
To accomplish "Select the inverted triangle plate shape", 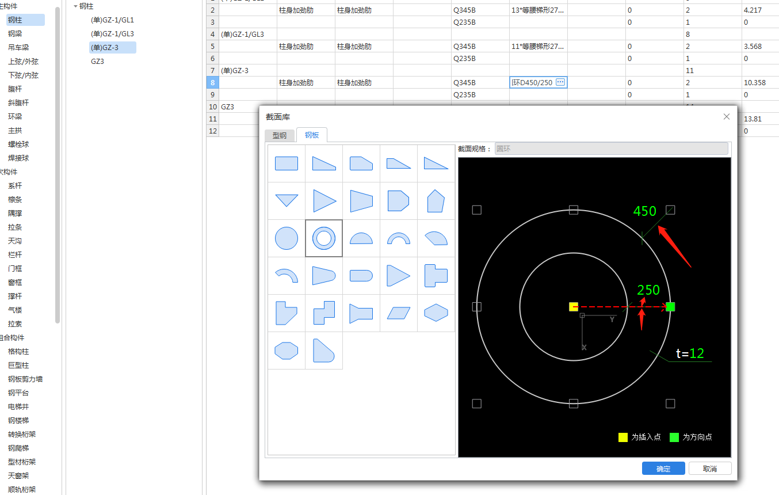I will (287, 200).
